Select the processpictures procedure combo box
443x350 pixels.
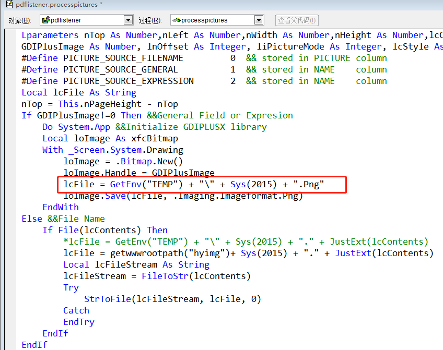tap(217, 20)
